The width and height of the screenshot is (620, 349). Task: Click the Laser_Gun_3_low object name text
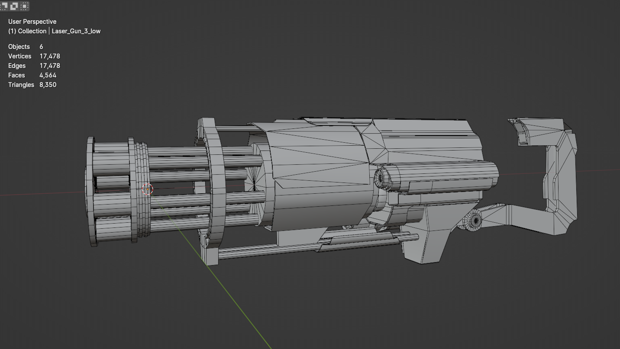76,31
